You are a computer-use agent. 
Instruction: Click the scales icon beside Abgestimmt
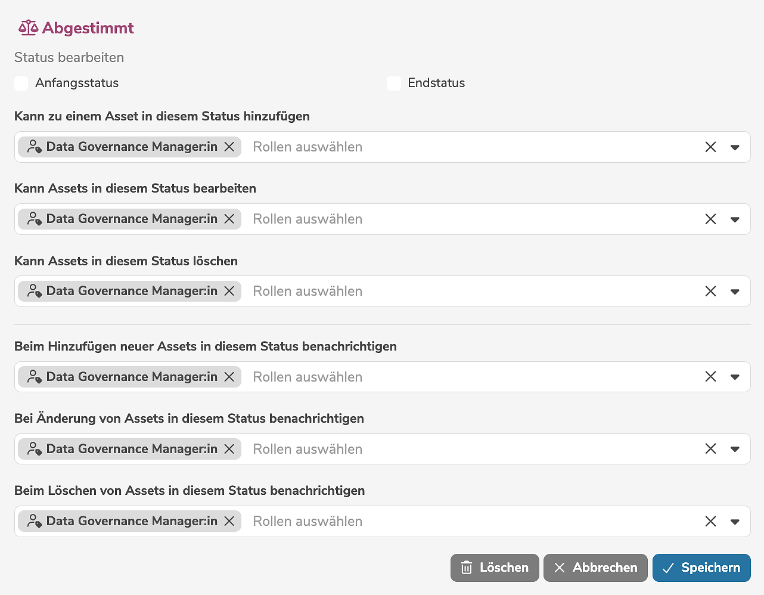(x=28, y=28)
